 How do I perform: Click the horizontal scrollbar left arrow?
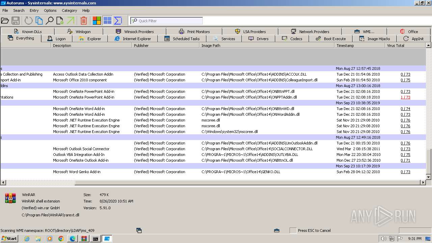(x=3, y=182)
